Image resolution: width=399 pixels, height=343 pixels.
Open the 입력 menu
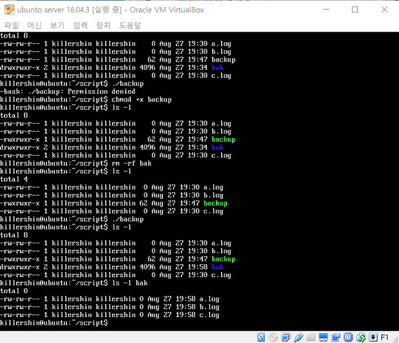click(80, 25)
